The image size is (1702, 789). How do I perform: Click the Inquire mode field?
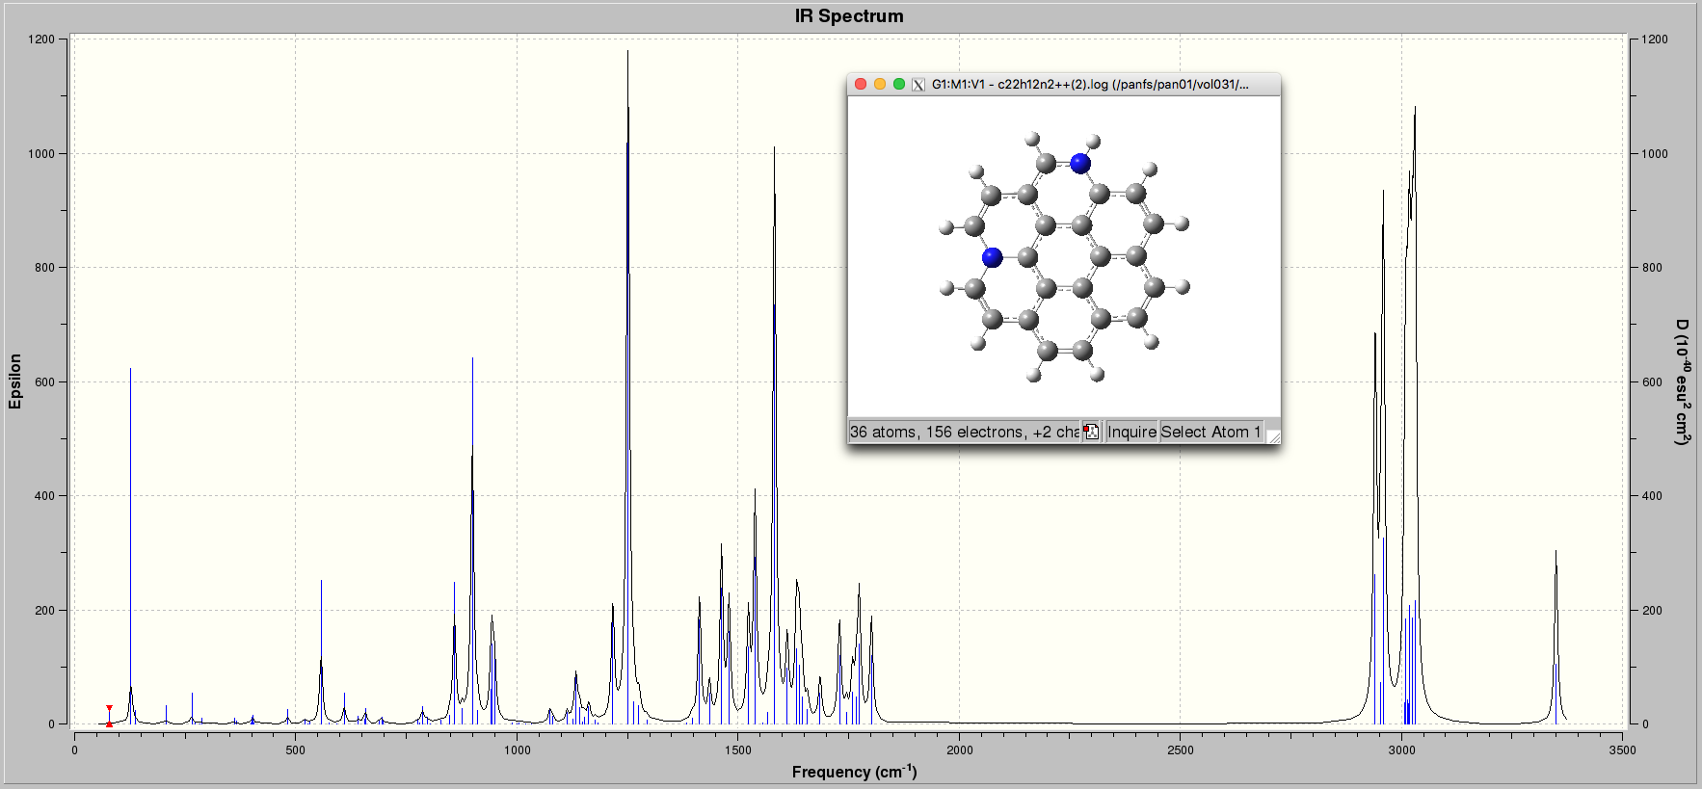(x=1131, y=432)
